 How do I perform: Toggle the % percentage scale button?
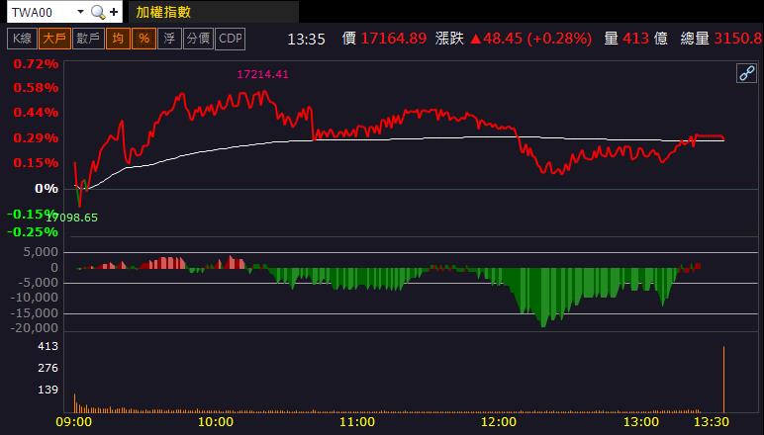(143, 39)
